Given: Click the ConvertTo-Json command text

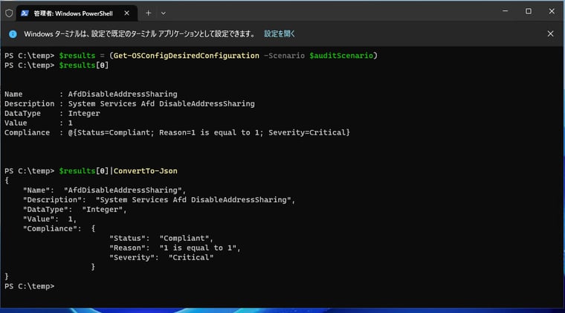Looking at the screenshot, I should point(145,171).
